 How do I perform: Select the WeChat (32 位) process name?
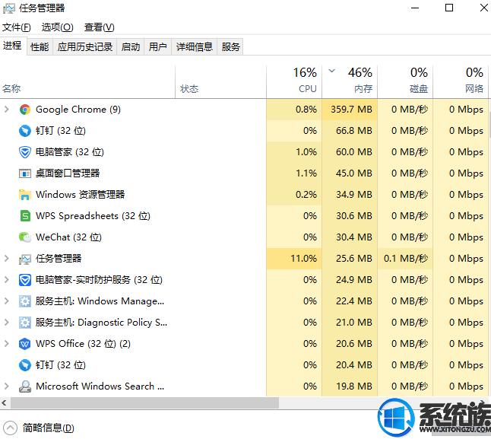tap(68, 237)
